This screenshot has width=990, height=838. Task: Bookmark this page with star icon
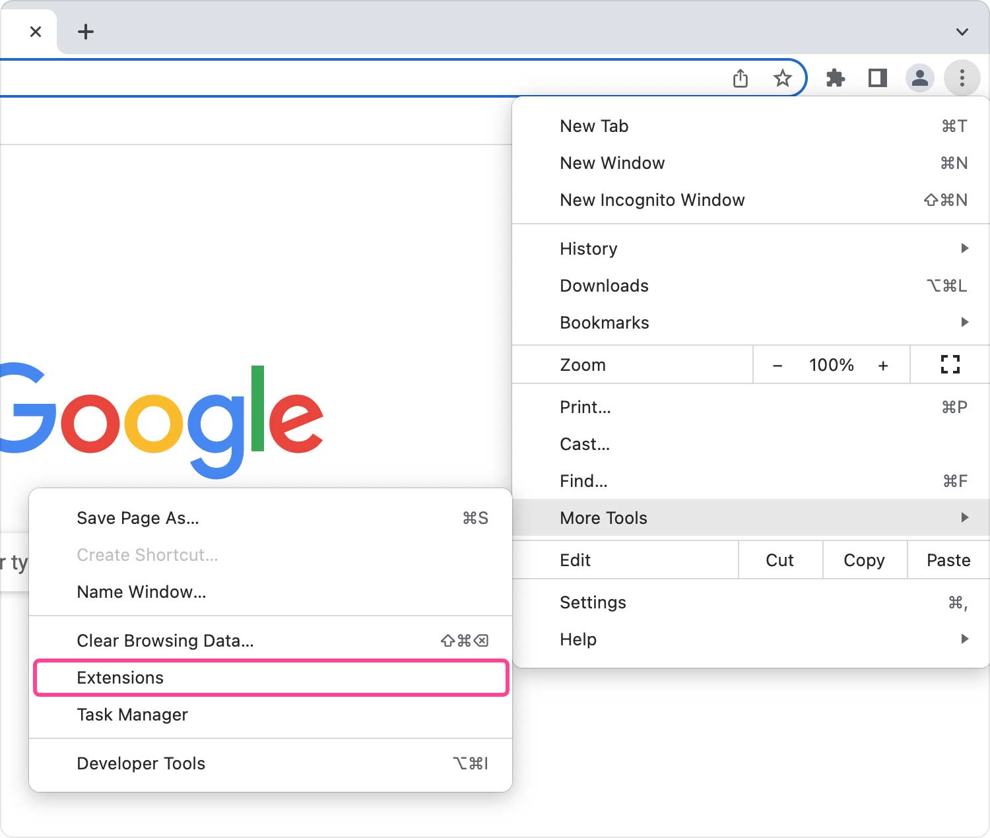tap(783, 79)
